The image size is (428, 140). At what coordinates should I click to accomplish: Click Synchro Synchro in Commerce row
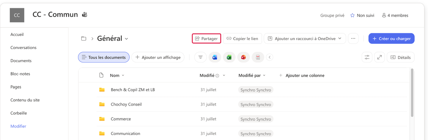256,119
